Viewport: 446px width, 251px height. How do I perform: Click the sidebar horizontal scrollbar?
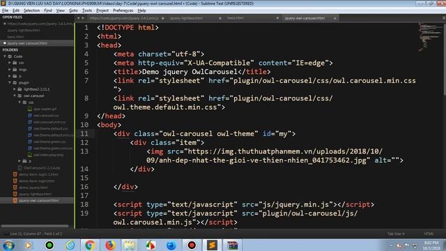(35, 226)
